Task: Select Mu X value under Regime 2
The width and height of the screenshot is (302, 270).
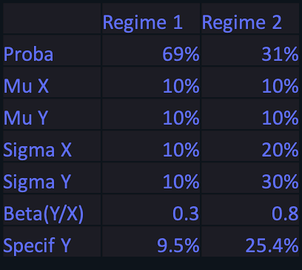Action: click(x=250, y=82)
